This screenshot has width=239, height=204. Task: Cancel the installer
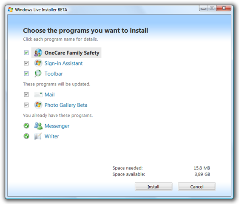pos(196,187)
